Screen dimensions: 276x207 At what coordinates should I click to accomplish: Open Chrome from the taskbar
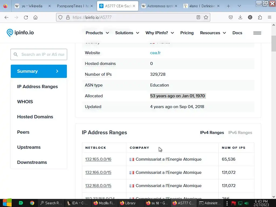pos(32,203)
